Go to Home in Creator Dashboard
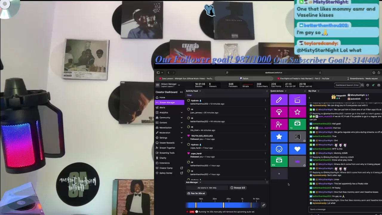 coord(169,97)
